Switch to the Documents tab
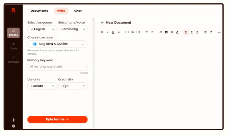This screenshot has height=136, width=229. (39, 11)
